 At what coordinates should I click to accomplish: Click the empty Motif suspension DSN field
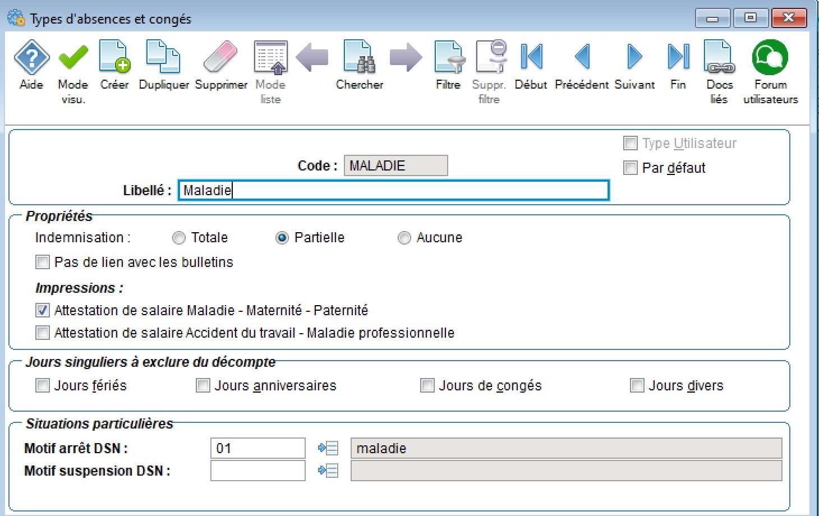point(258,471)
